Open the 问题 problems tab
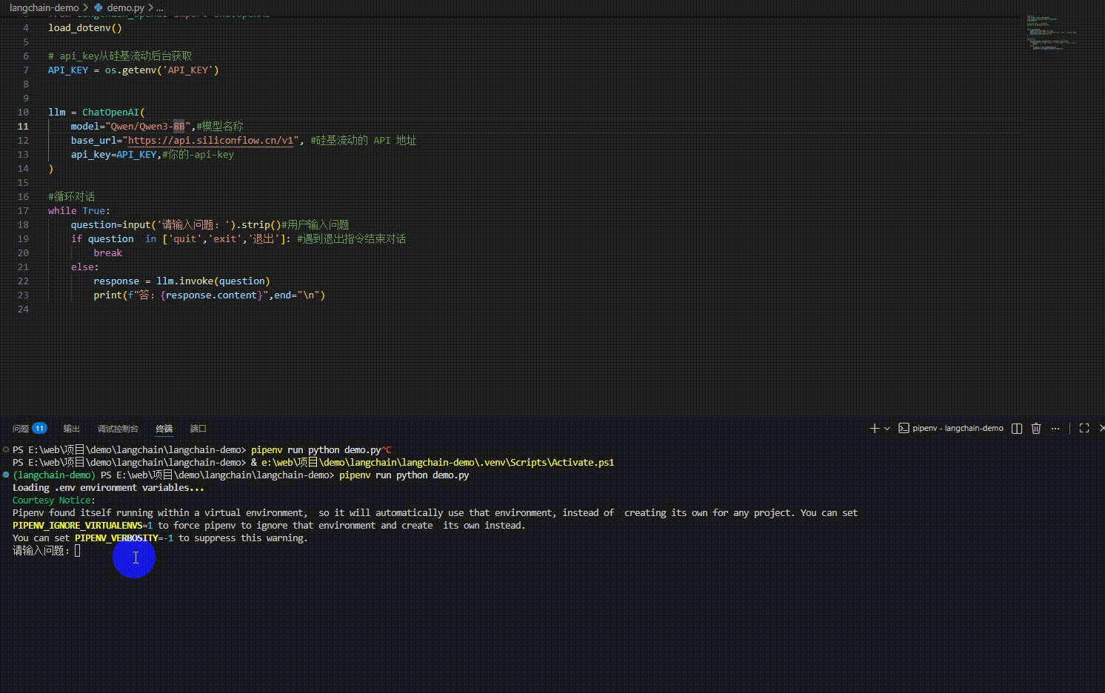 pos(21,429)
